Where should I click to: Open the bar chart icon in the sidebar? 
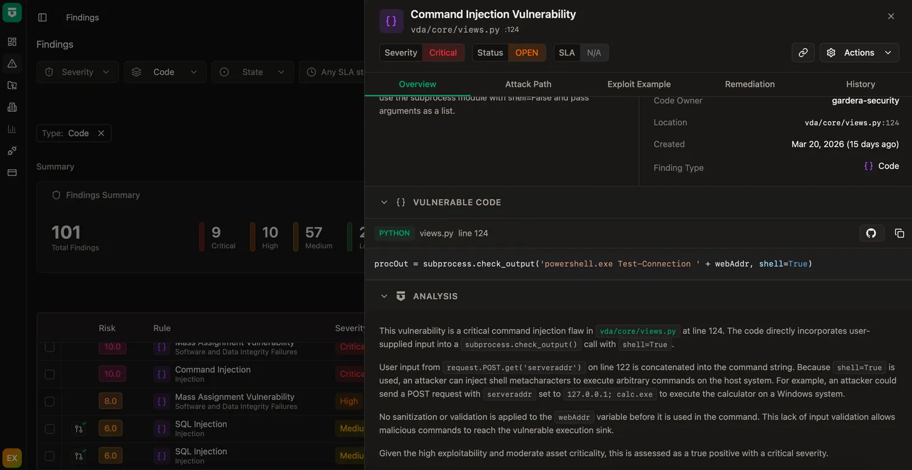point(12,129)
